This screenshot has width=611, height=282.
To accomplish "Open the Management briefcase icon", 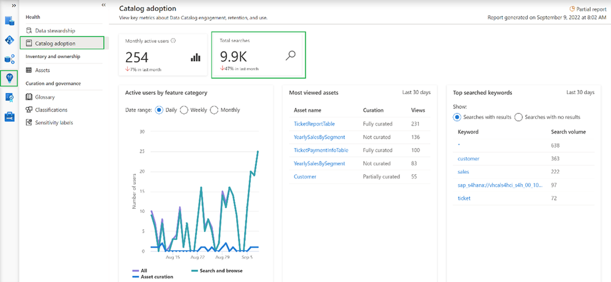I will click(x=9, y=116).
